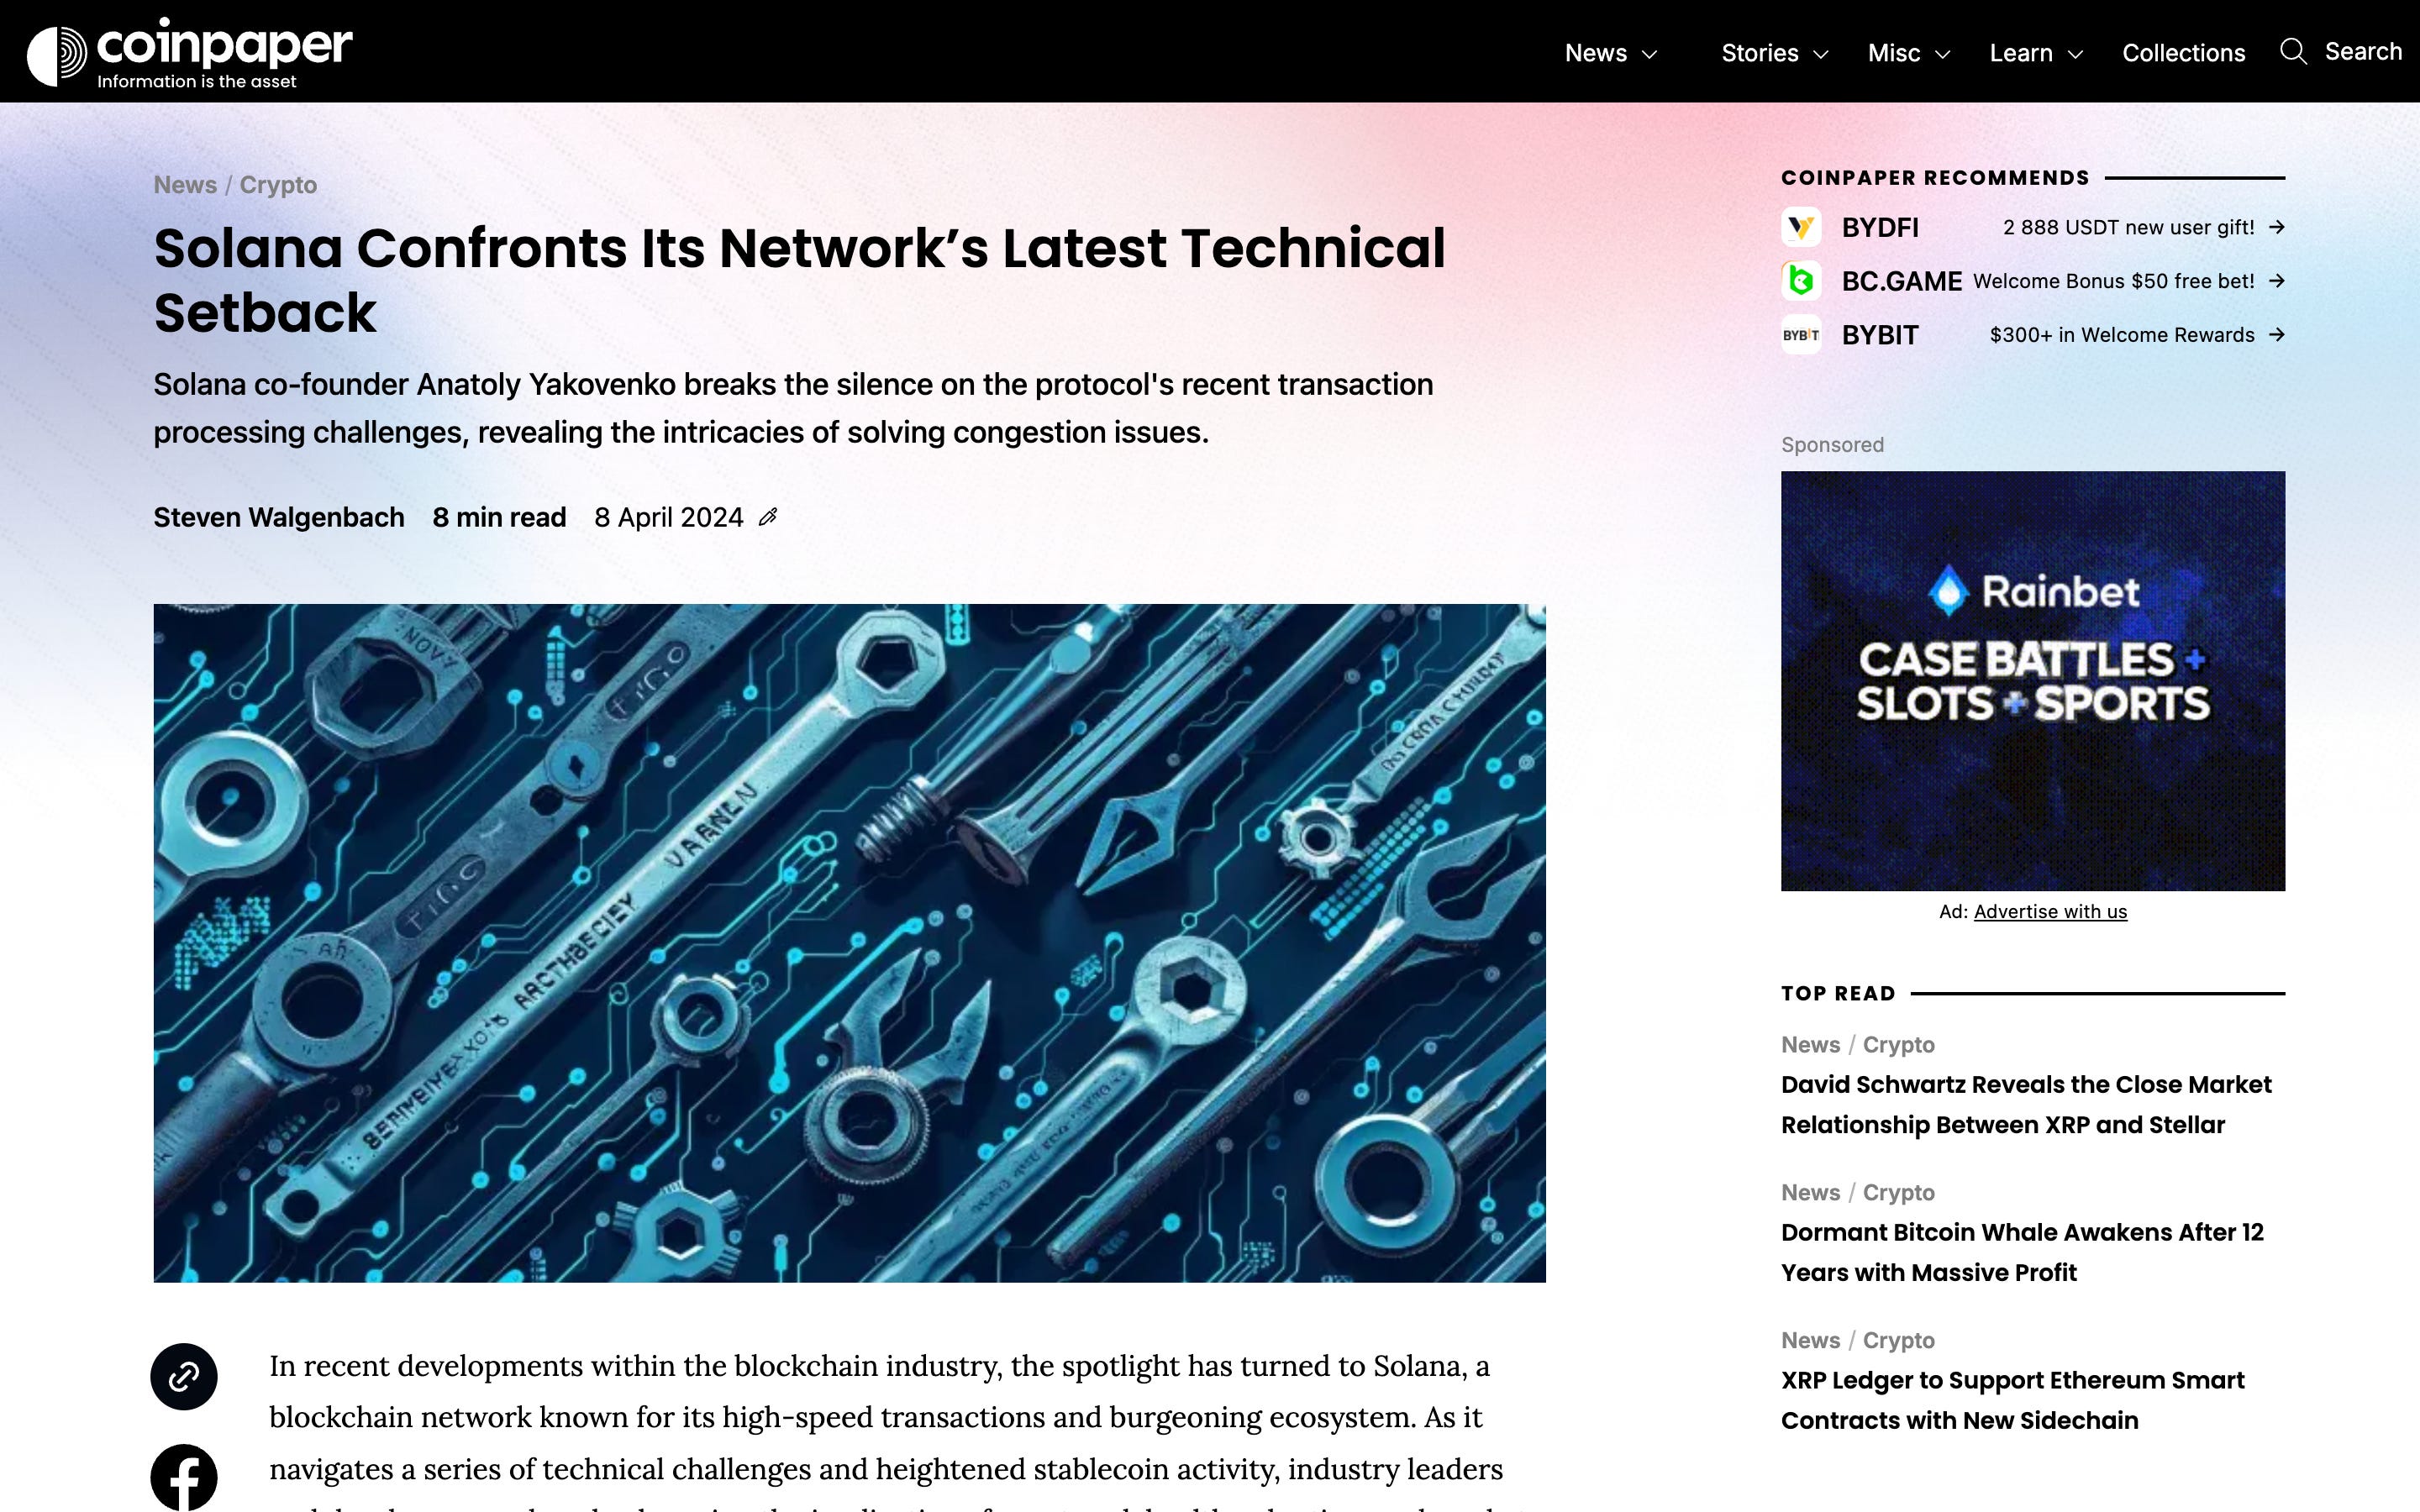This screenshot has height=1512, width=2420.
Task: Click arrow next to BYBIT Welcome Rewards
Action: 2276,335
